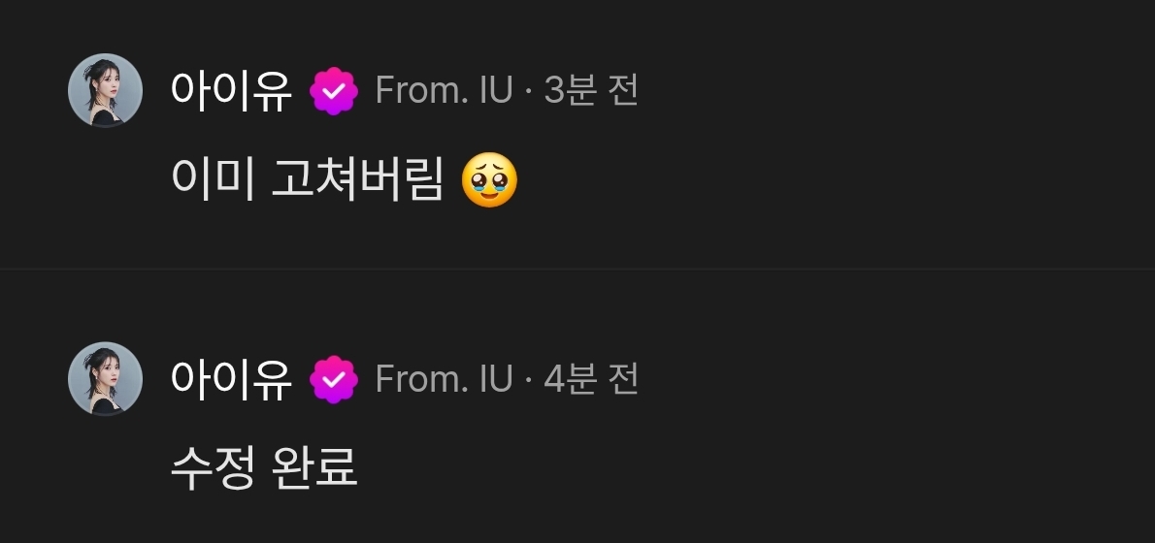Open the comment reading 이미 고쳐버림

pos(344,180)
